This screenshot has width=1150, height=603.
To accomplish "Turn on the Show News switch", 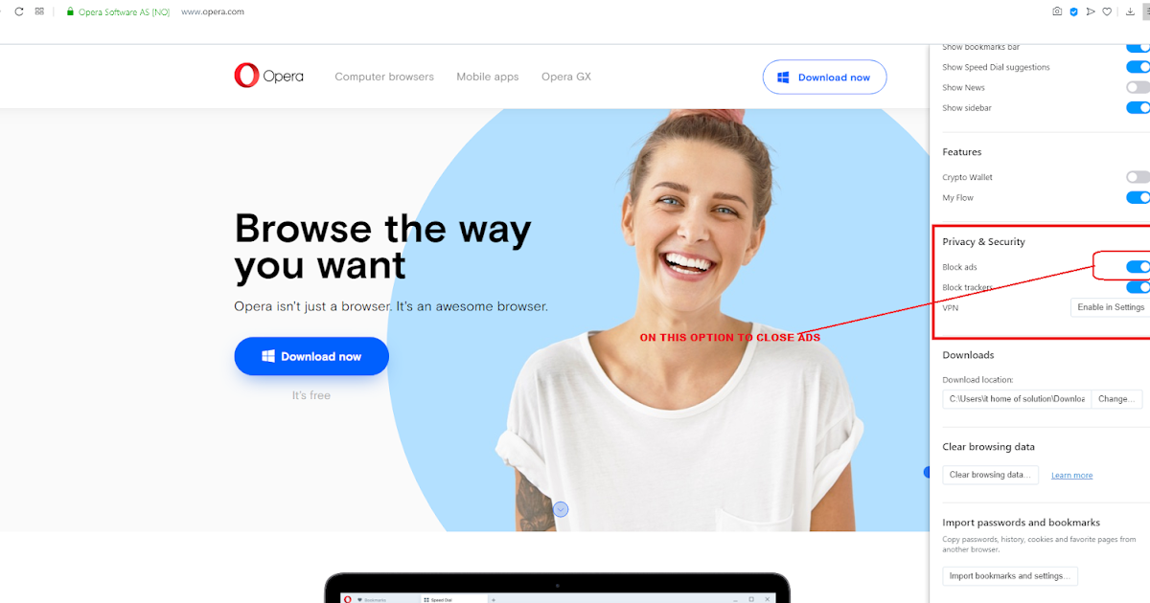I will (x=1138, y=87).
